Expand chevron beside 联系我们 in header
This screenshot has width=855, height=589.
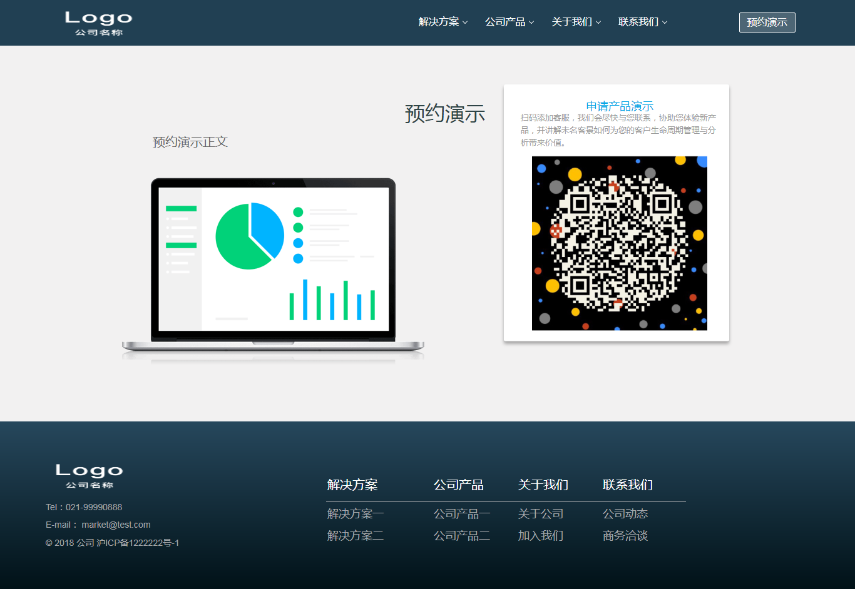pos(665,23)
